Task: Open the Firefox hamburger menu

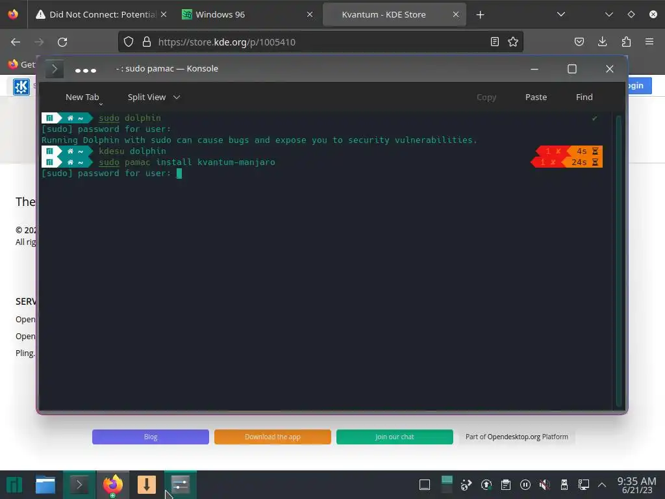Action: [x=649, y=42]
